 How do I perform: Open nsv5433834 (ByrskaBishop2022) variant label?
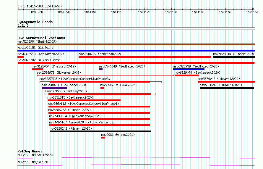[x=75, y=116]
